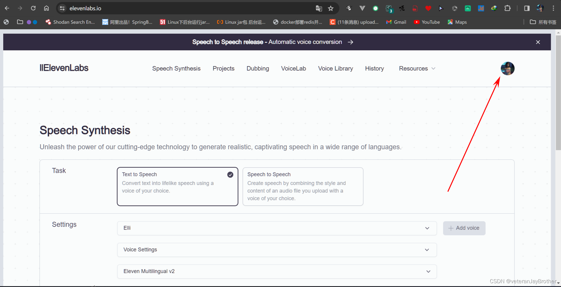Open the Chrome profile avatar
The height and width of the screenshot is (287, 561).
coord(540,8)
